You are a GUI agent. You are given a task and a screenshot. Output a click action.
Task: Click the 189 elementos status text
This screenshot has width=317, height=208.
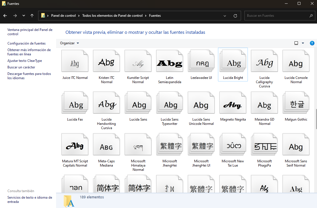click(92, 197)
